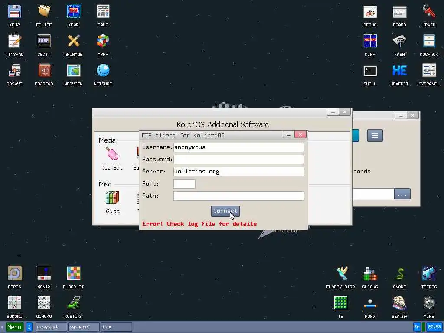
Task: Click the path field in easyshot window
Action: 373,194
